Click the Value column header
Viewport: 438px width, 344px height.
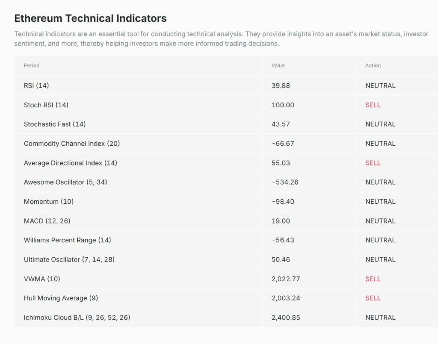[x=278, y=65]
